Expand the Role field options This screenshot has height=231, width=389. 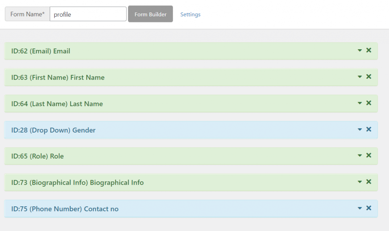point(359,156)
